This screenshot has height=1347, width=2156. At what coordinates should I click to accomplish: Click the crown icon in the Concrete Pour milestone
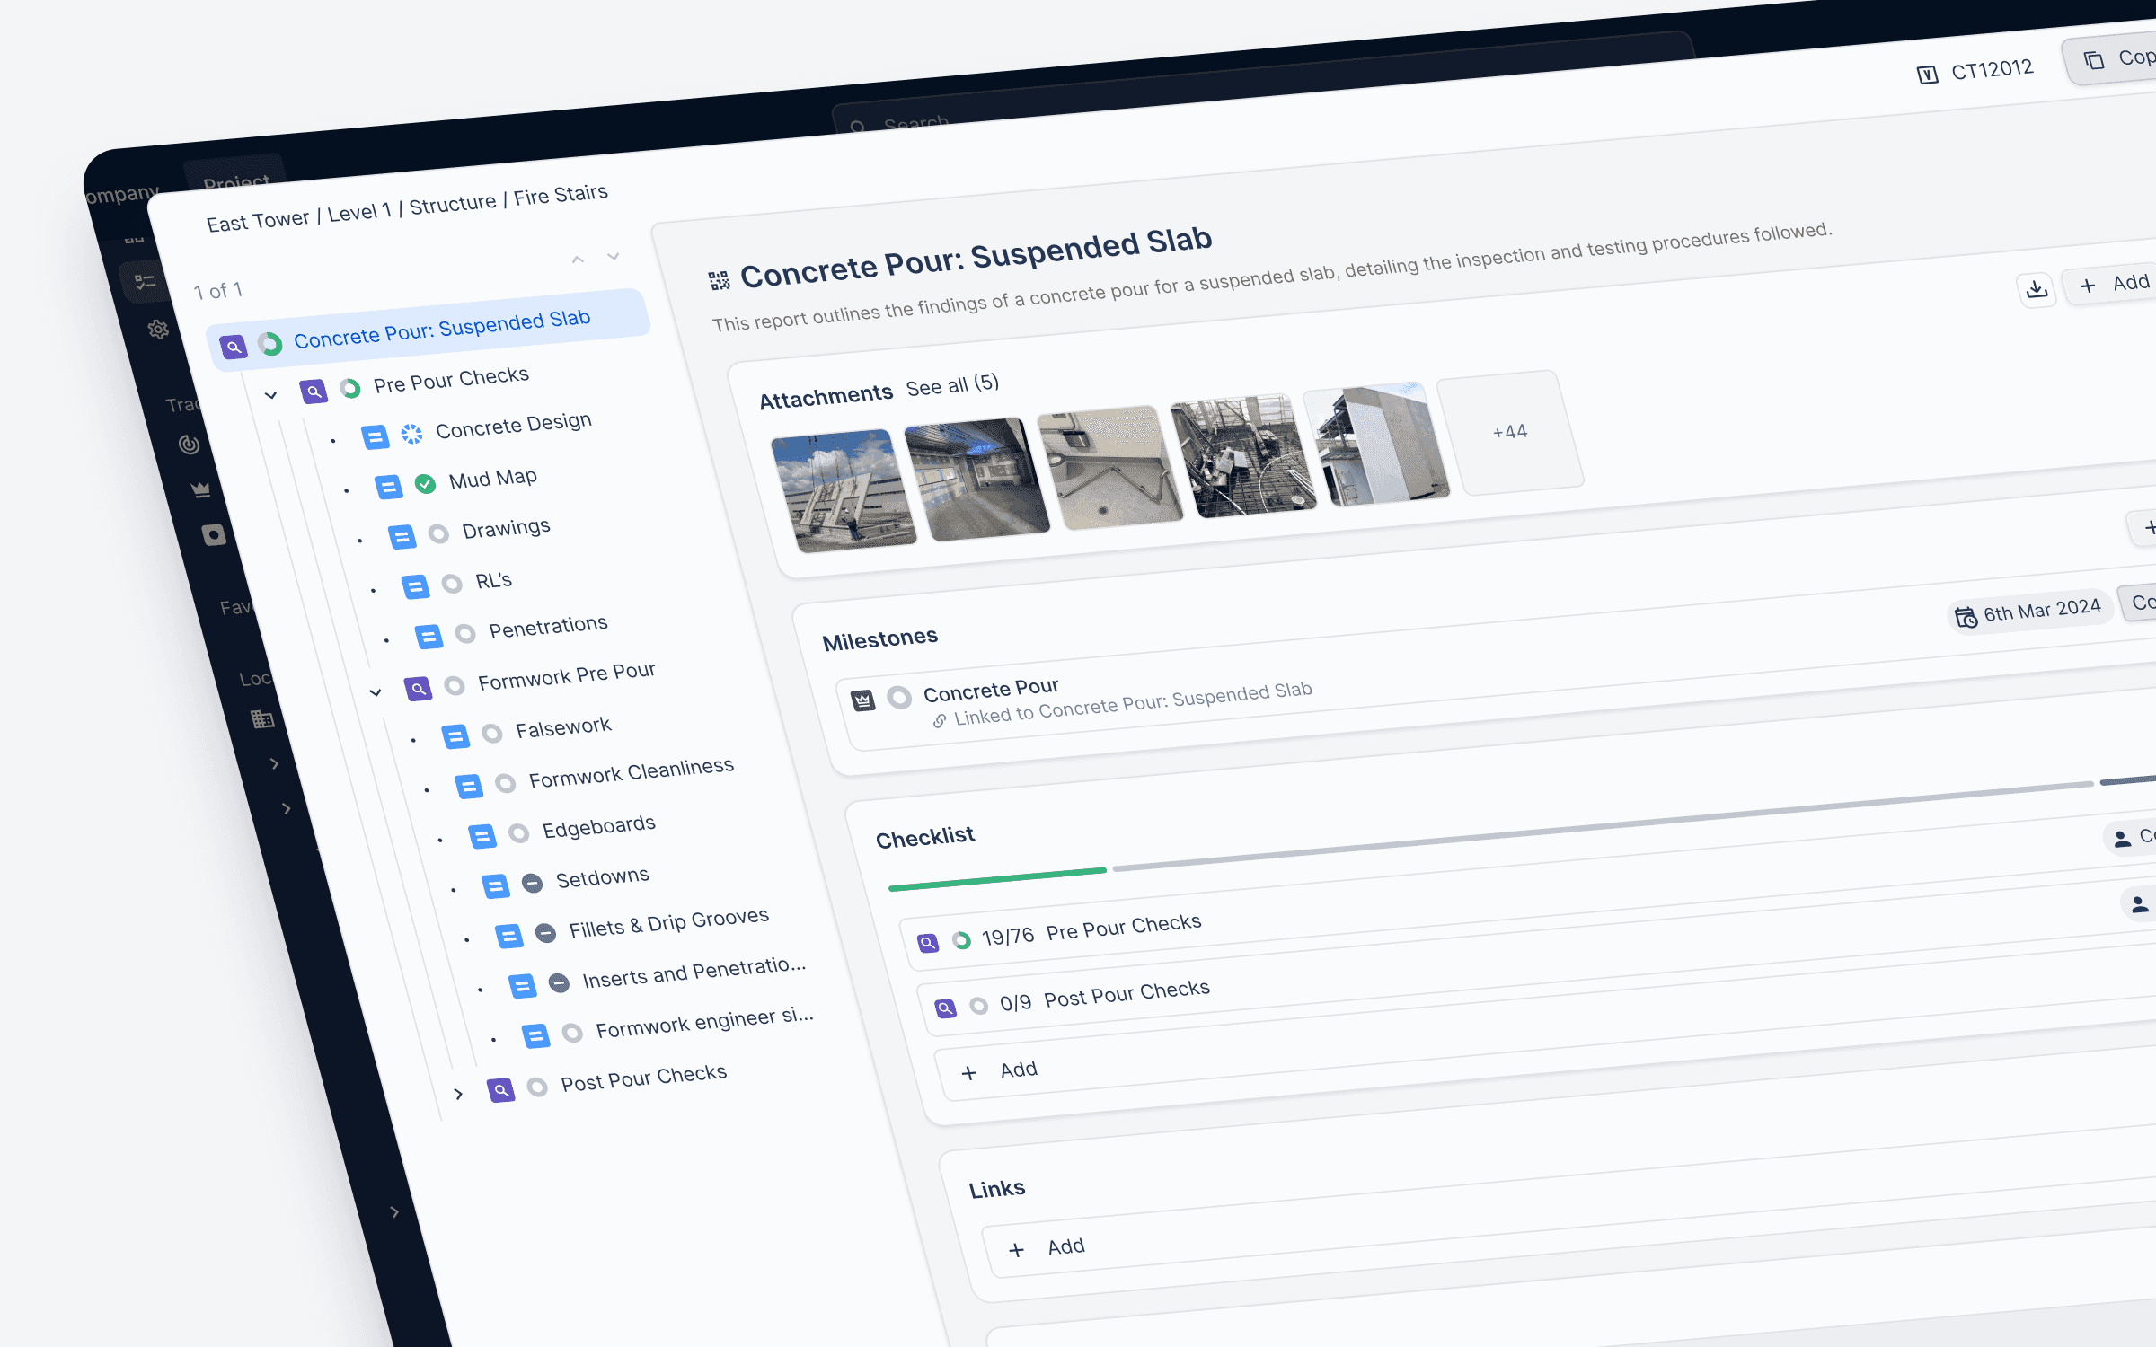point(863,700)
